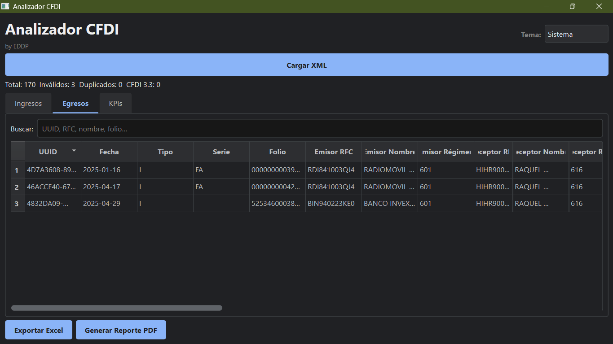The height and width of the screenshot is (344, 613).
Task: Click the horizontal scrollbar thumb of table
Action: pyautogui.click(x=117, y=308)
